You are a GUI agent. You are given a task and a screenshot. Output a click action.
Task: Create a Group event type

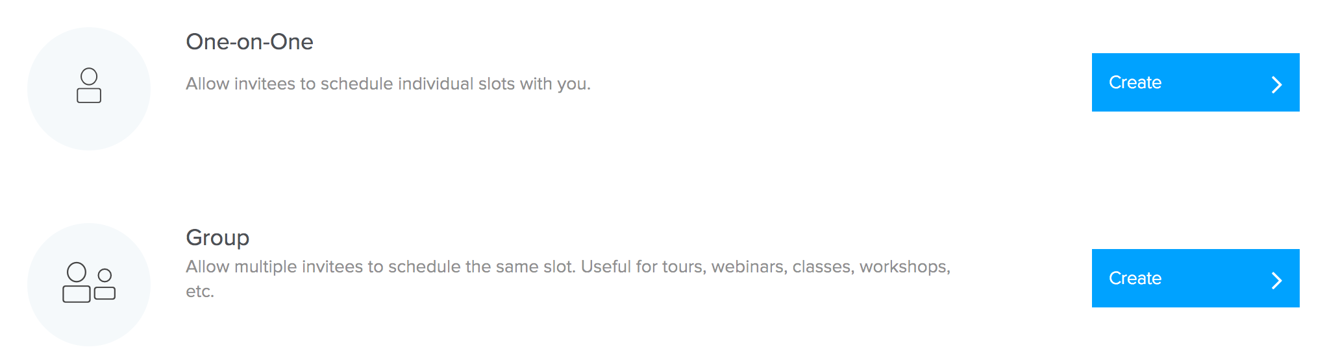[1195, 278]
